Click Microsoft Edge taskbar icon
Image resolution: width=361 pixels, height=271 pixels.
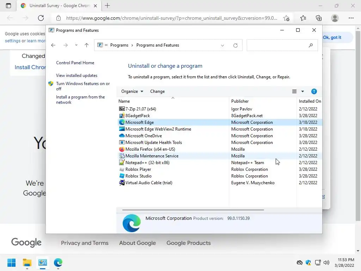tap(58, 263)
